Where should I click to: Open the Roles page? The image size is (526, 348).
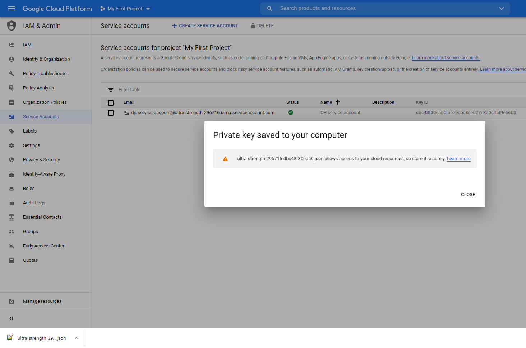click(x=29, y=189)
